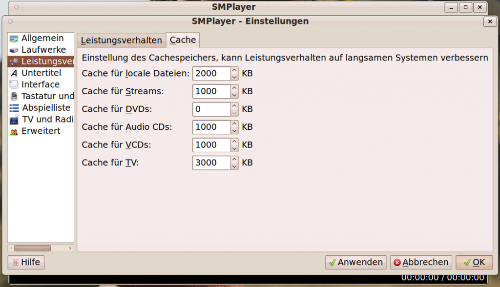
Task: Focus the TV cache value field
Action: coord(211,163)
